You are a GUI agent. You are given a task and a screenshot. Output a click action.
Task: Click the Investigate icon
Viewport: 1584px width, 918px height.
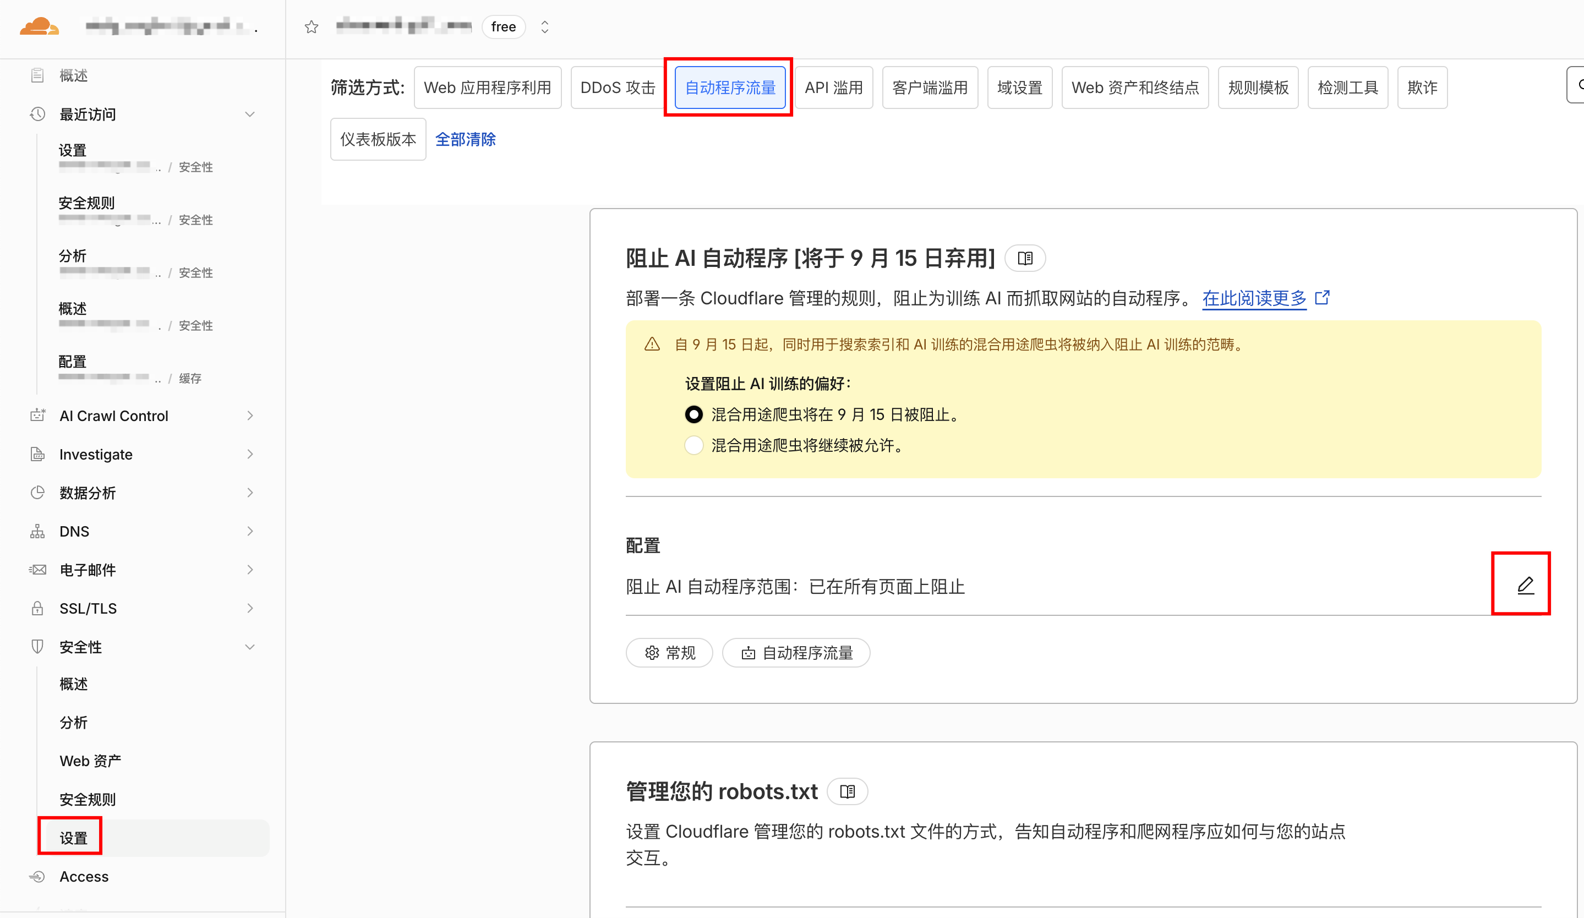point(38,453)
